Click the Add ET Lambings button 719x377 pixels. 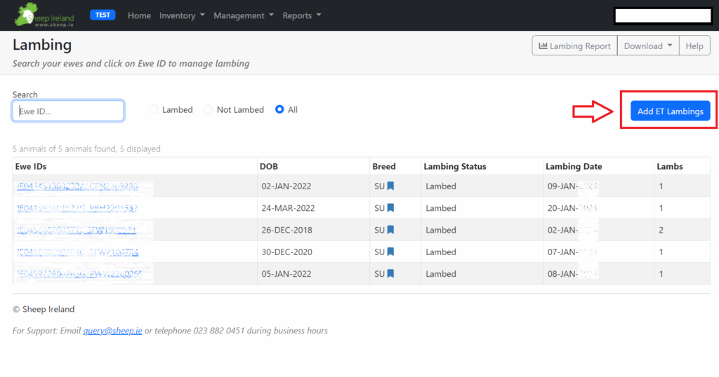click(x=670, y=111)
